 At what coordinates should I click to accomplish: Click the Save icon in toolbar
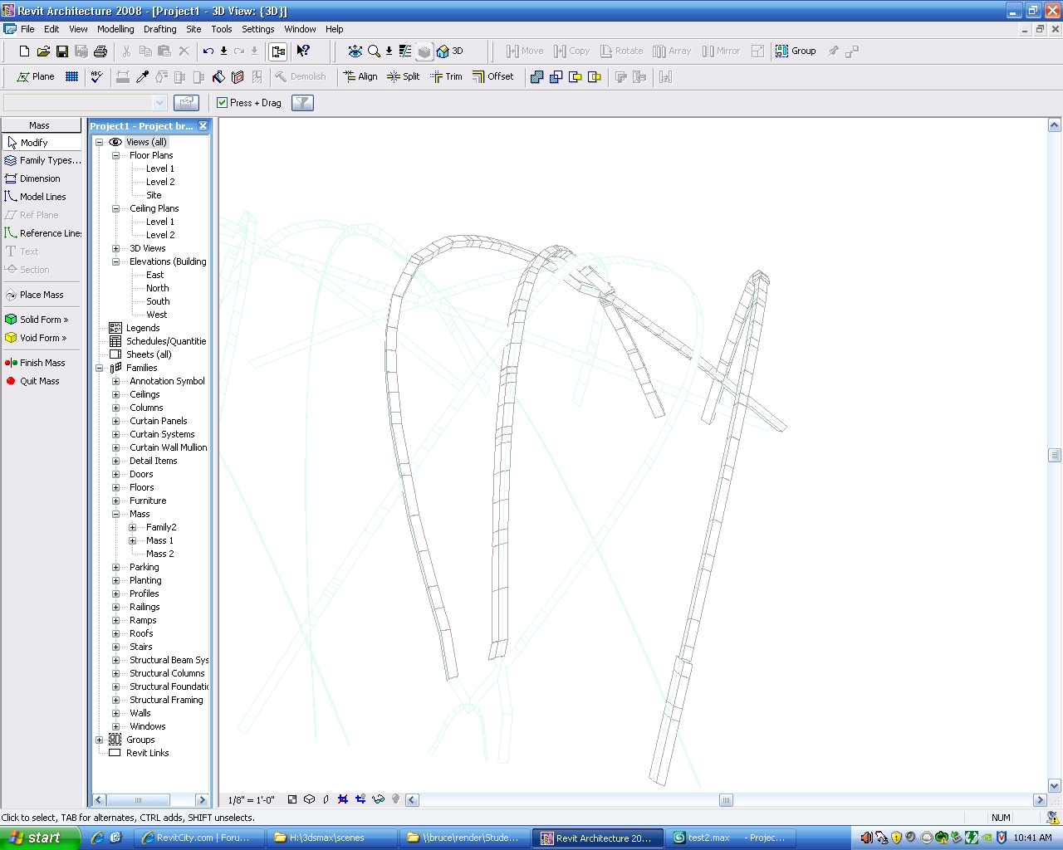coord(62,51)
